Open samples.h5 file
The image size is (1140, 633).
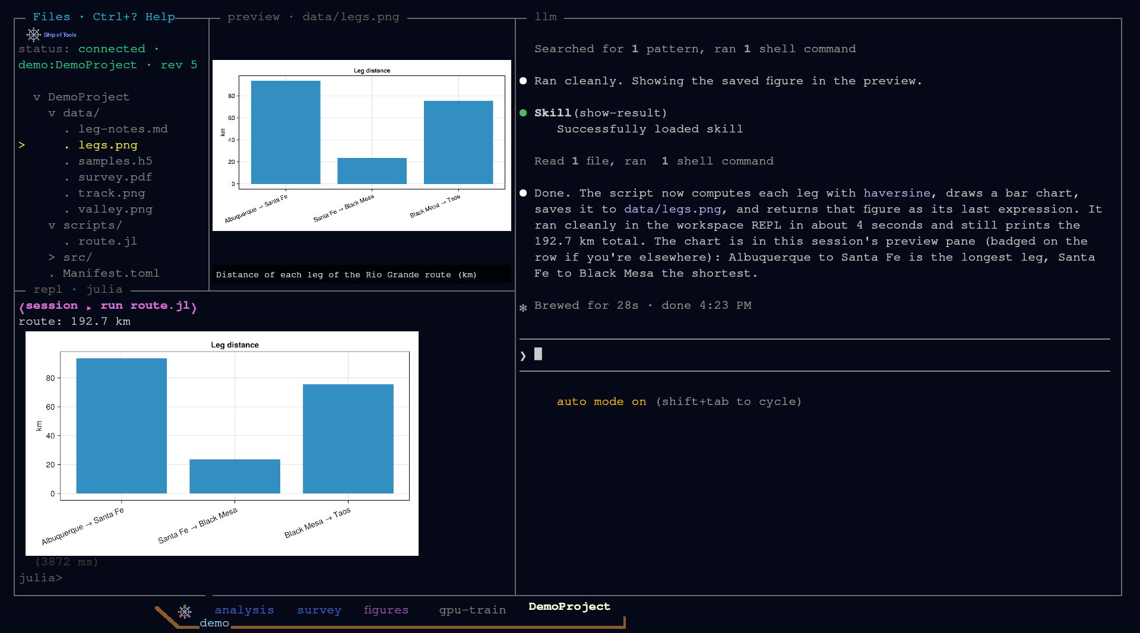coord(115,161)
